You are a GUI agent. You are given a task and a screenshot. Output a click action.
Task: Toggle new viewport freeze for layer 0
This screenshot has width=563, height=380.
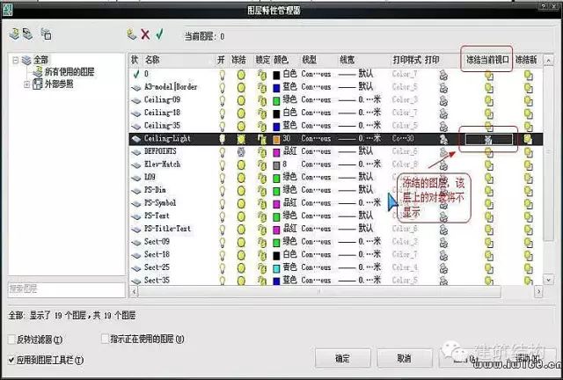coord(528,76)
